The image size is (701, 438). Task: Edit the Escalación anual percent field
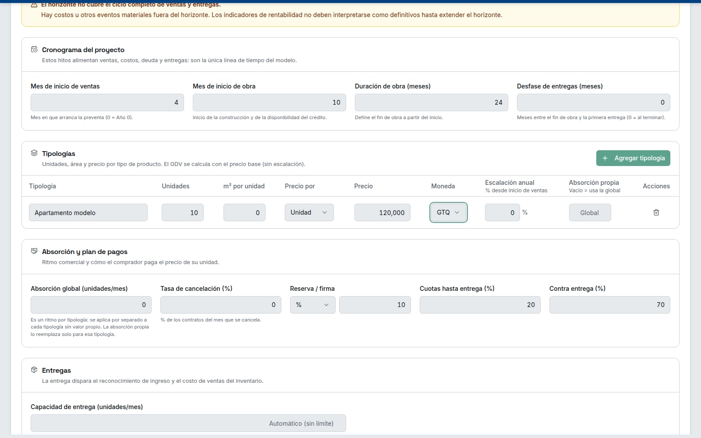(503, 212)
